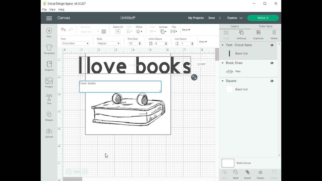Open the View menu
Viewport: 322px width, 181px height.
point(52,10)
